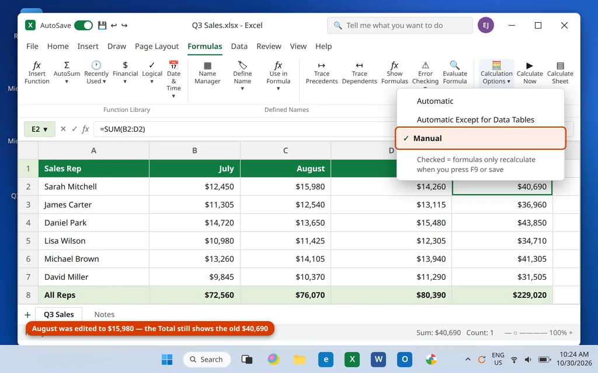Click the fx icon in formula bar
This screenshot has width=598, height=373.
pos(85,129)
